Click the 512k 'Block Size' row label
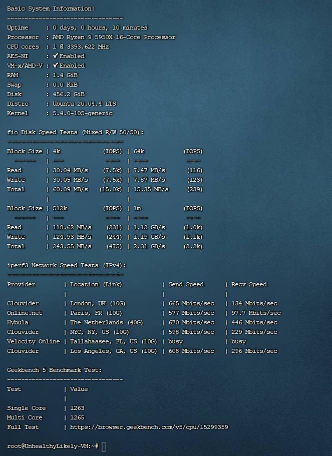 25,209
